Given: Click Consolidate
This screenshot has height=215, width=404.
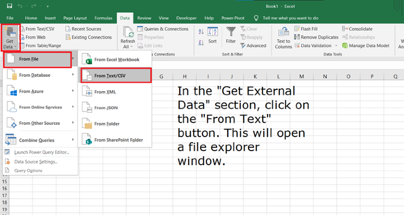Looking at the screenshot, I should [x=357, y=29].
